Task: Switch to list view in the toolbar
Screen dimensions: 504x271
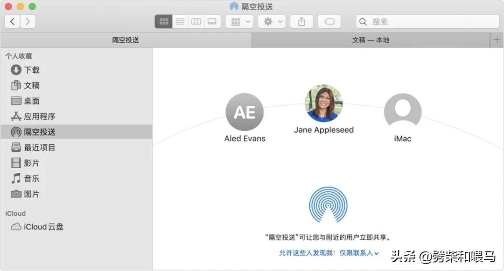Action: pos(180,21)
